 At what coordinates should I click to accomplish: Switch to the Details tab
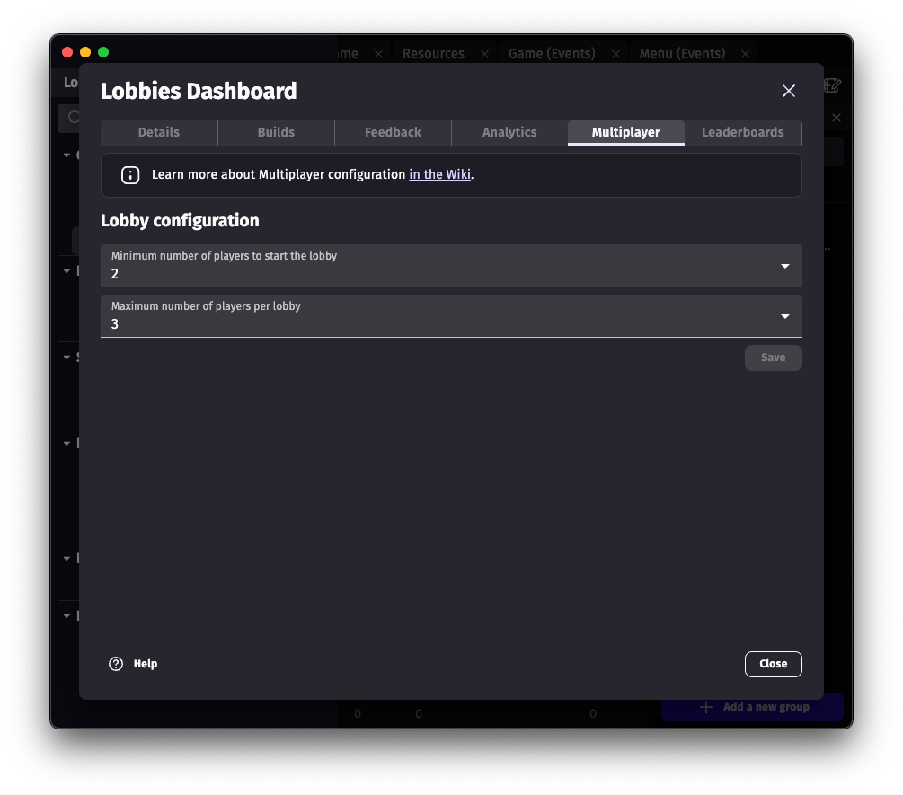tap(158, 132)
